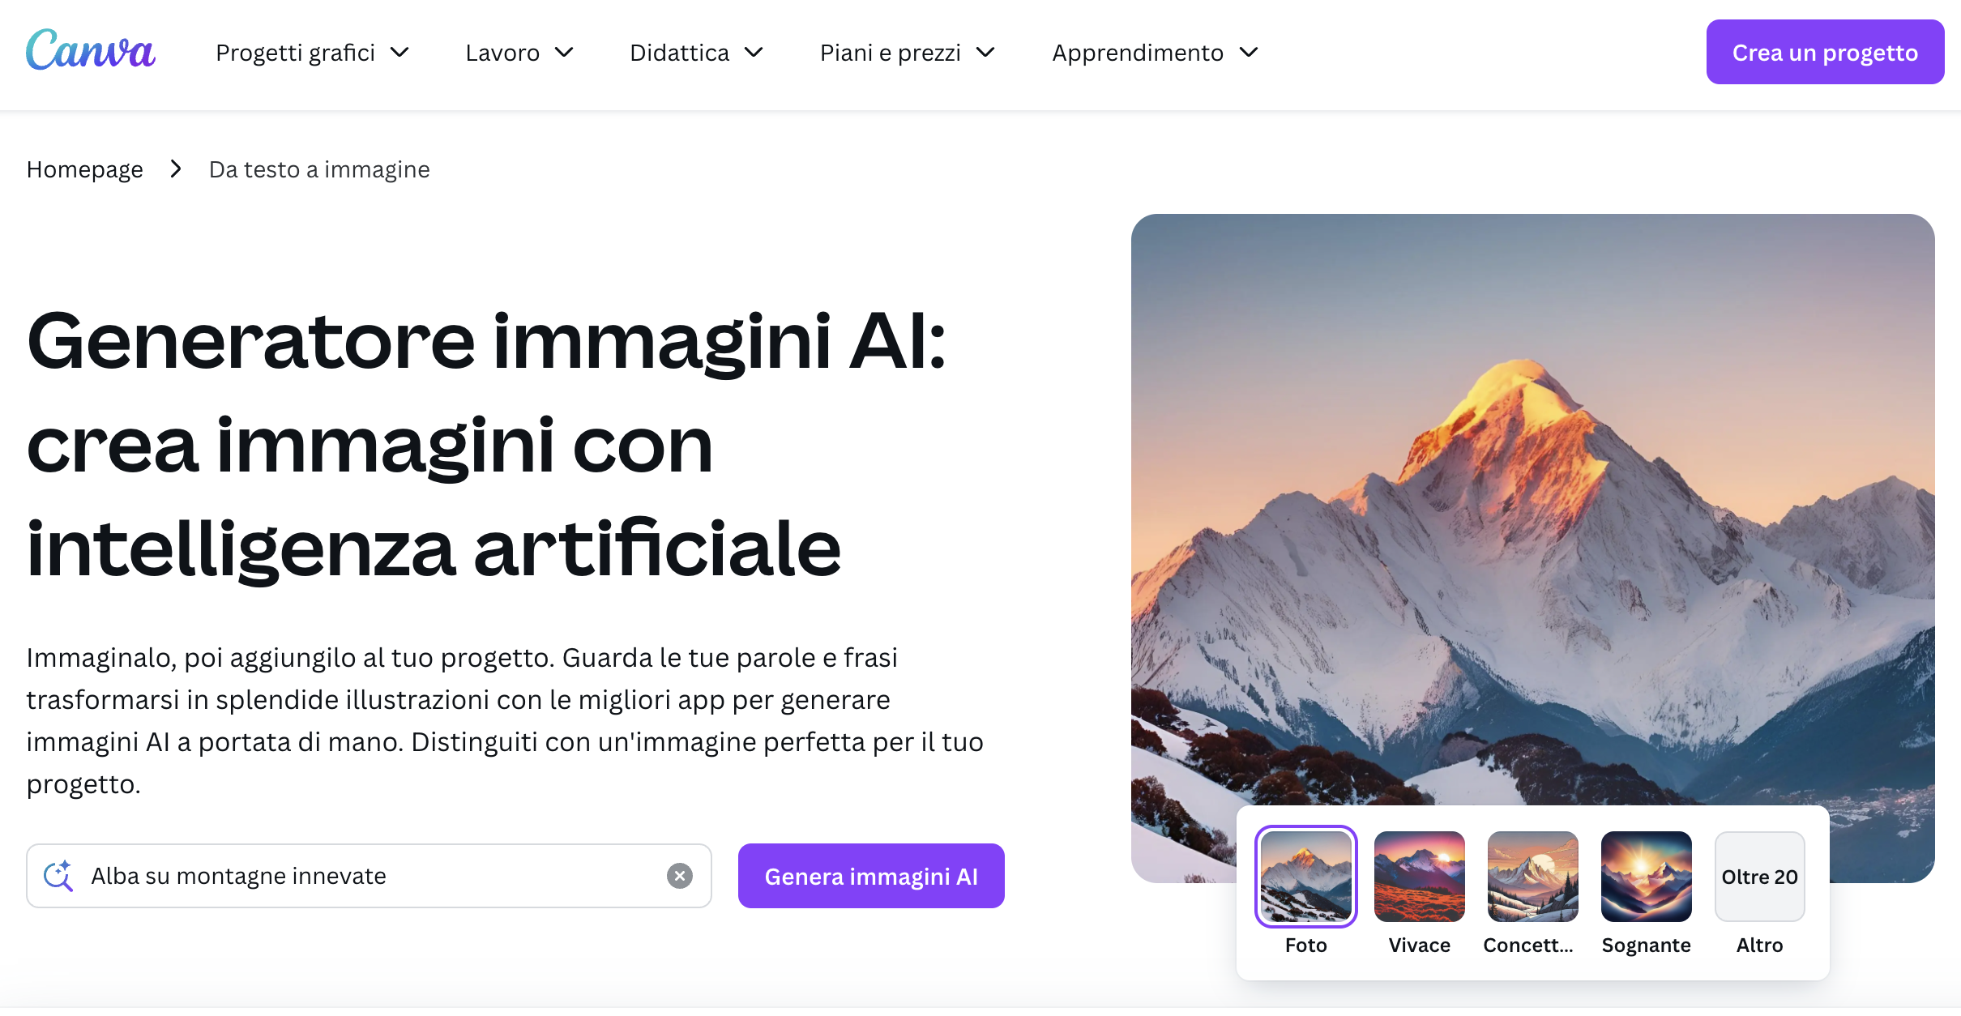The width and height of the screenshot is (1961, 1016).
Task: Focus the Alba su montagne innevate input
Action: 369,876
